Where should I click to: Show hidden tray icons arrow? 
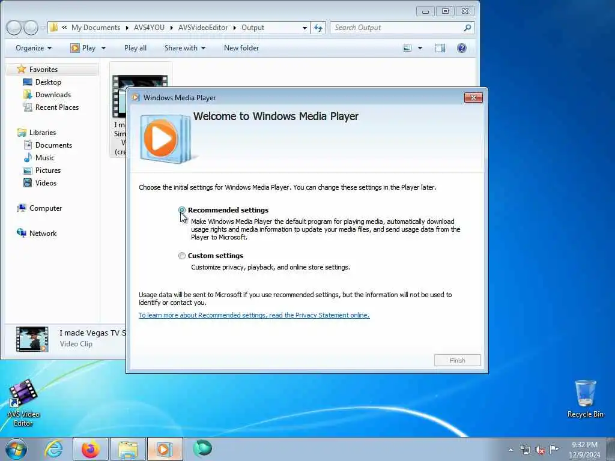(510, 450)
